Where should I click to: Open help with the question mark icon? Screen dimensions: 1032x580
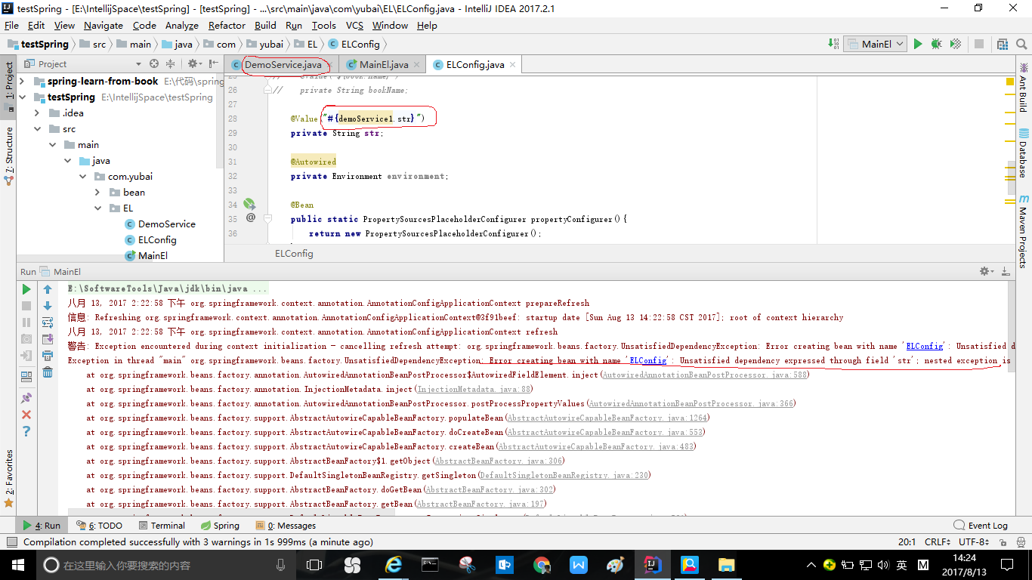(26, 431)
